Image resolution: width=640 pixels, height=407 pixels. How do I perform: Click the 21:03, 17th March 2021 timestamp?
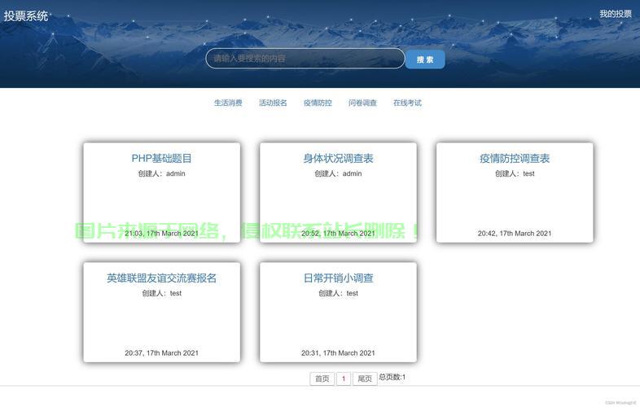(162, 233)
